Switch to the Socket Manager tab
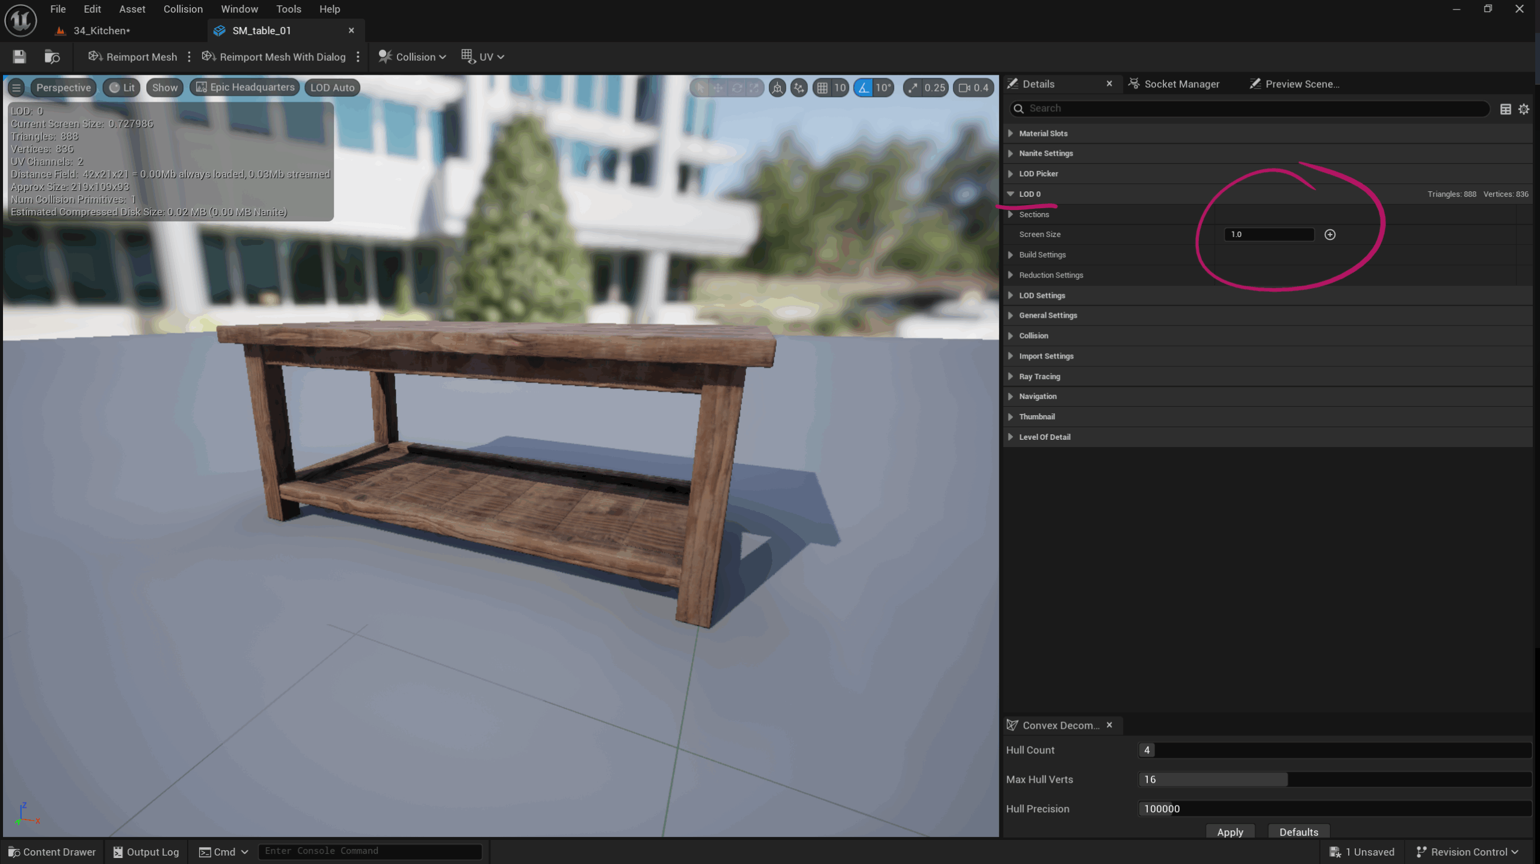Viewport: 1540px width, 864px height. [1174, 84]
